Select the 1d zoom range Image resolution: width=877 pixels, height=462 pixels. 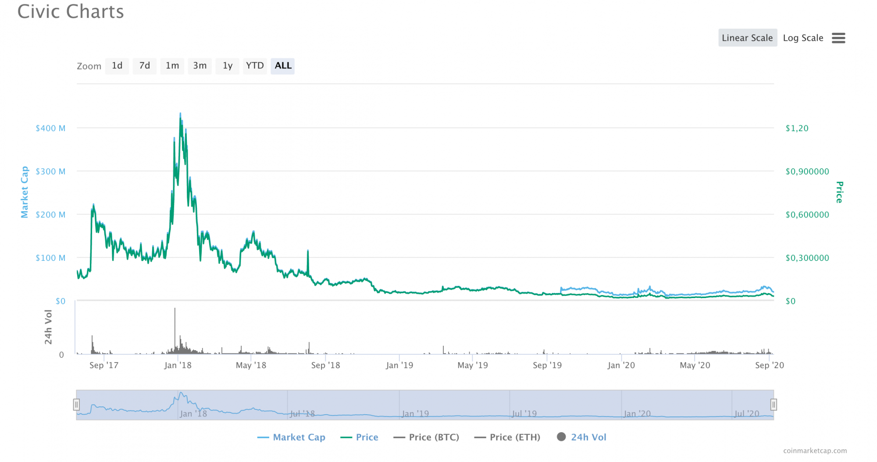point(117,66)
